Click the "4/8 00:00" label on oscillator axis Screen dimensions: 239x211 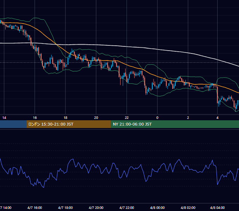157,207
